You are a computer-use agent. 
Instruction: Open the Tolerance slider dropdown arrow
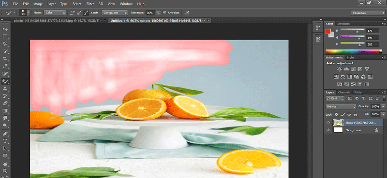click(158, 13)
